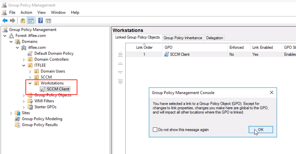Expand the Domain Controllers node
Image resolution: width=296 pixels, height=154 pixels.
[24, 60]
